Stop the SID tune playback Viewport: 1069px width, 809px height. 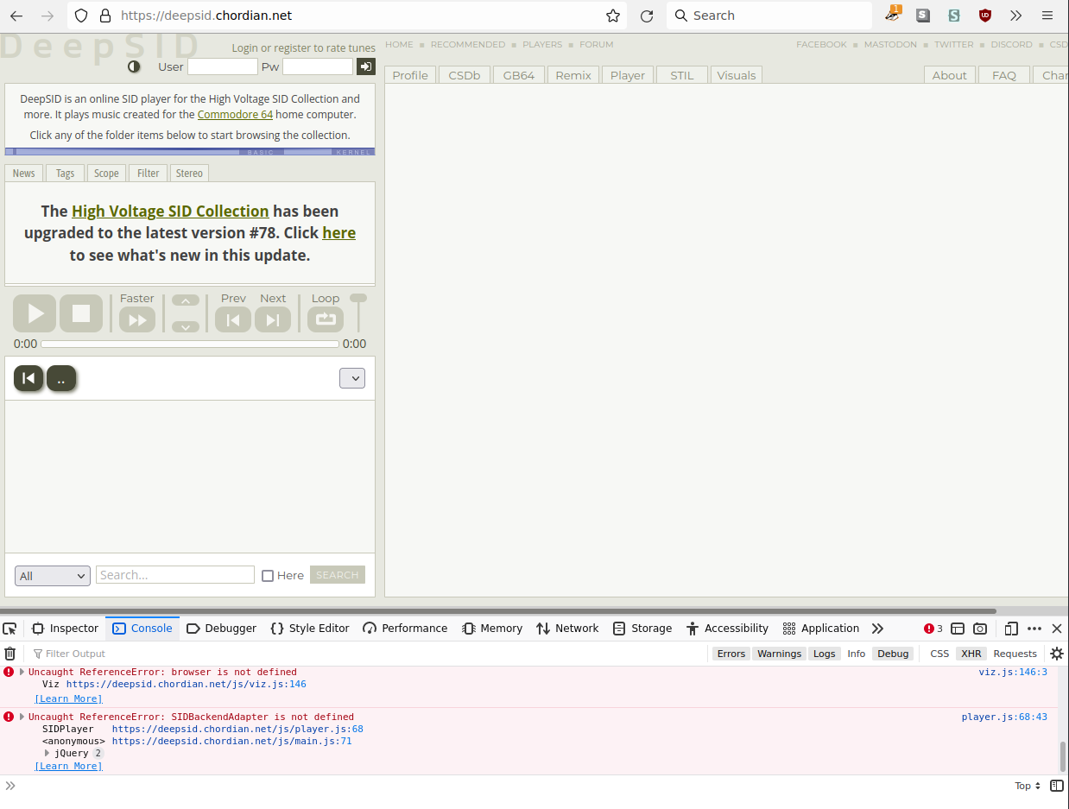(81, 313)
